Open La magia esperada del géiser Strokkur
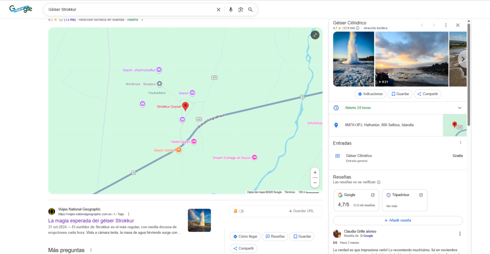This screenshot has height=254, width=490. click(x=91, y=221)
